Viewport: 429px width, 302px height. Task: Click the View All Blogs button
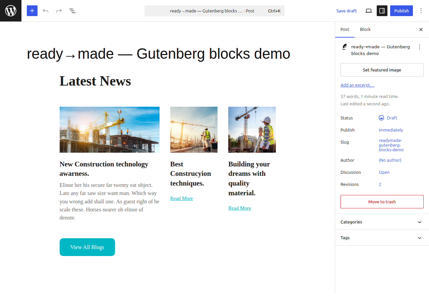[87, 247]
